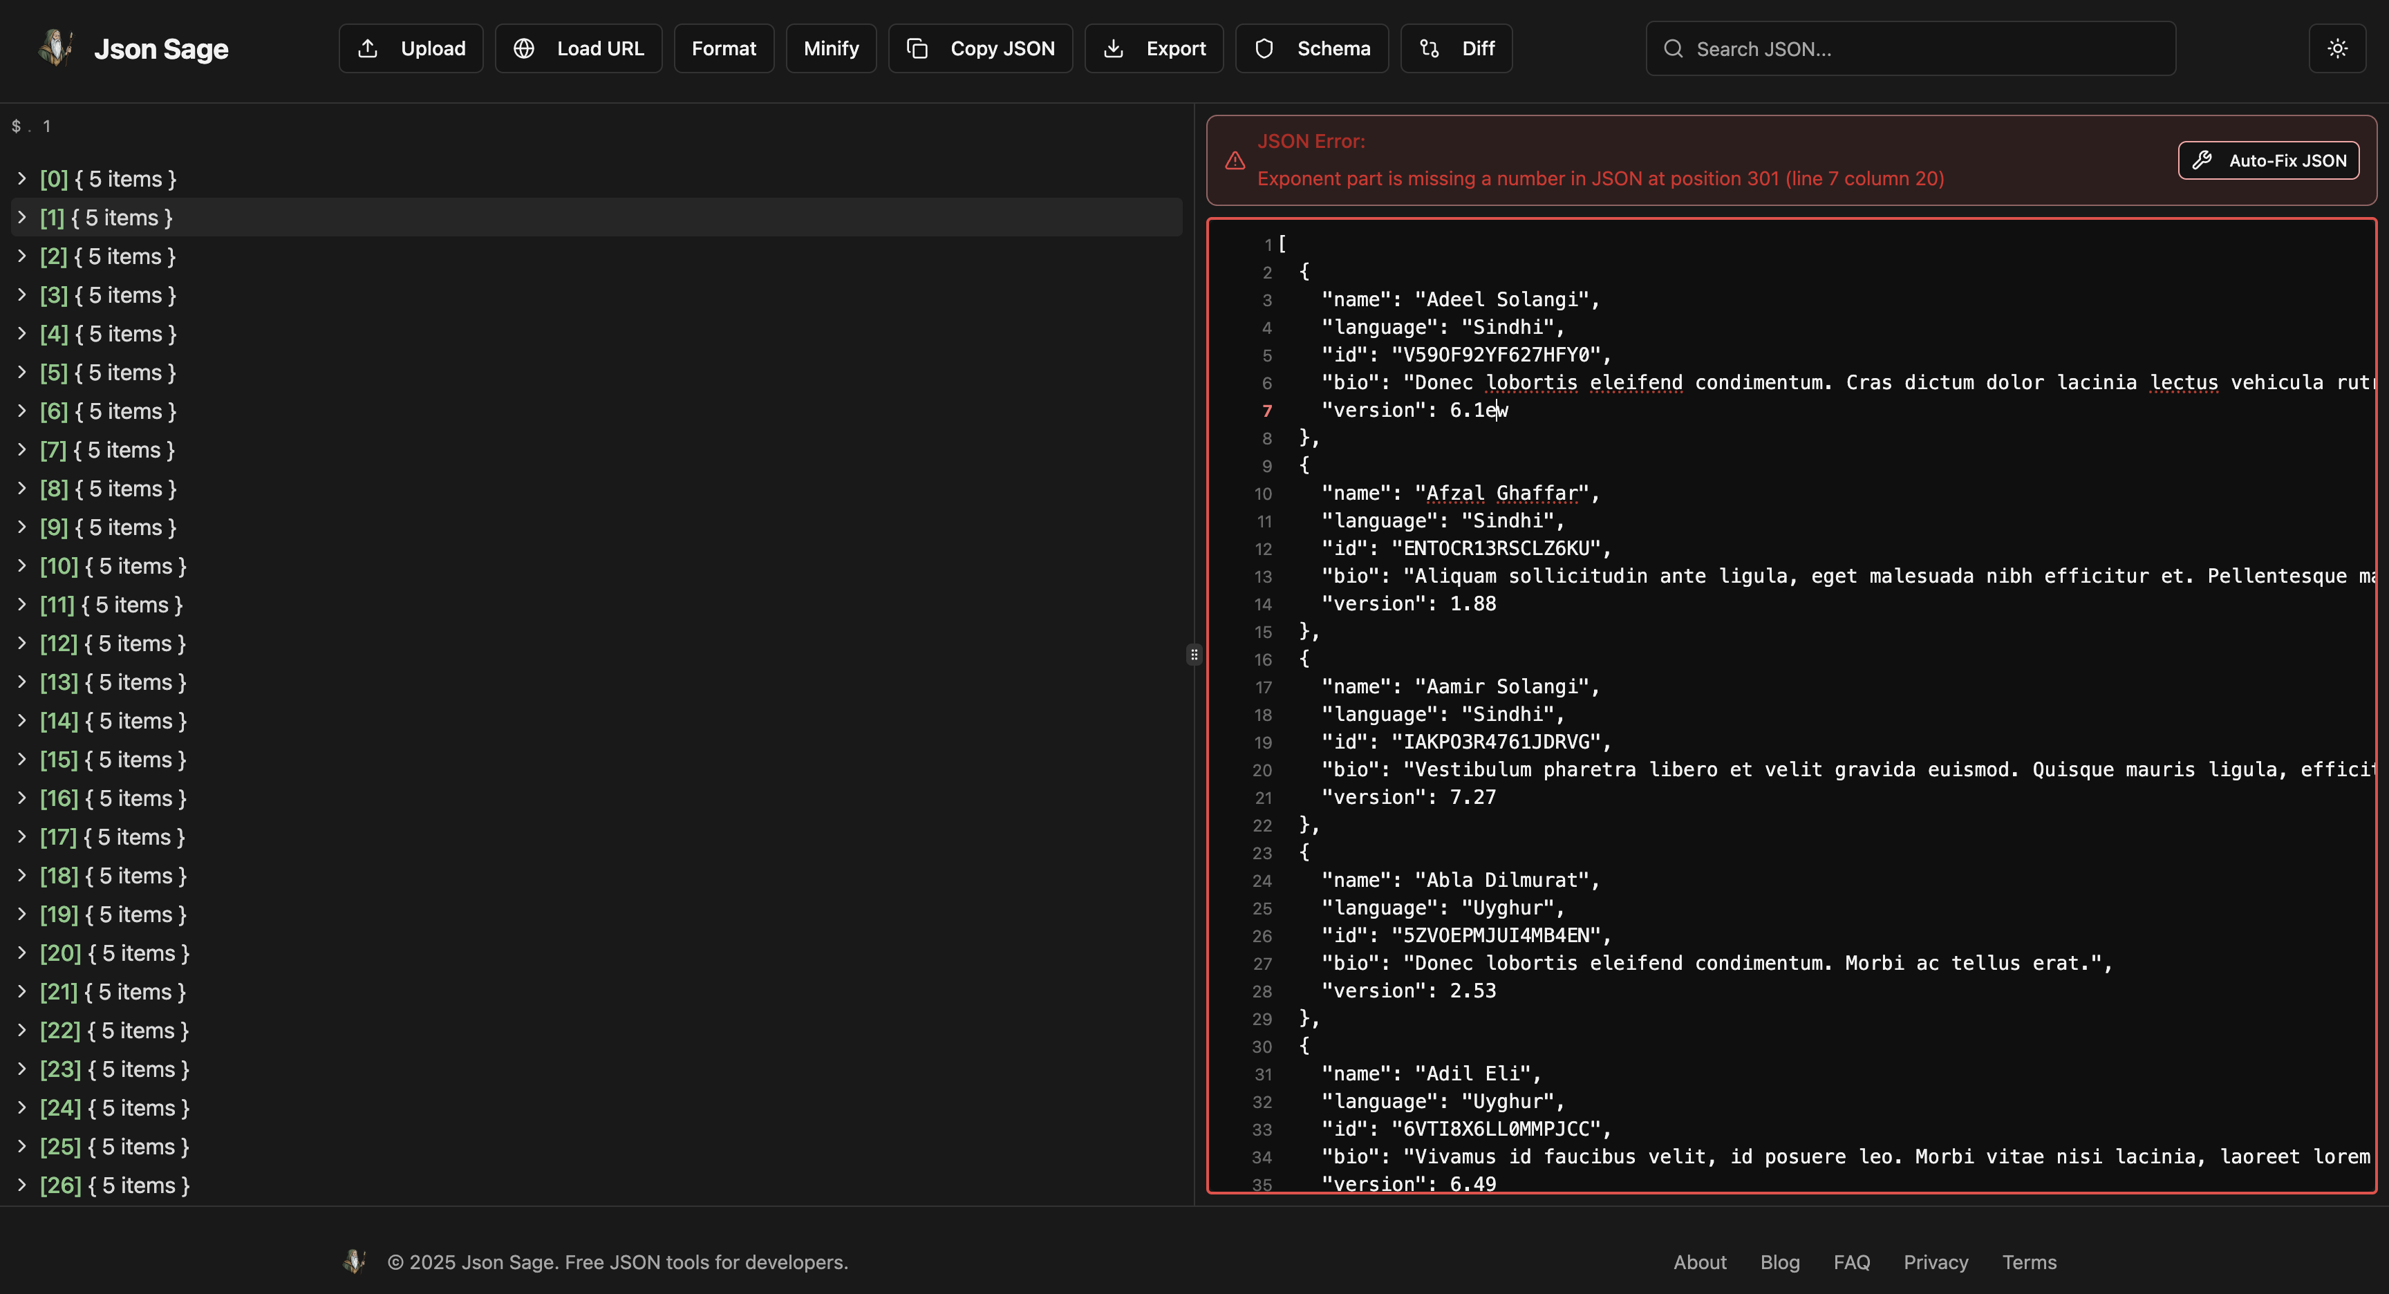Grab the panel resize handle between panes
The height and width of the screenshot is (1294, 2389).
1194,655
